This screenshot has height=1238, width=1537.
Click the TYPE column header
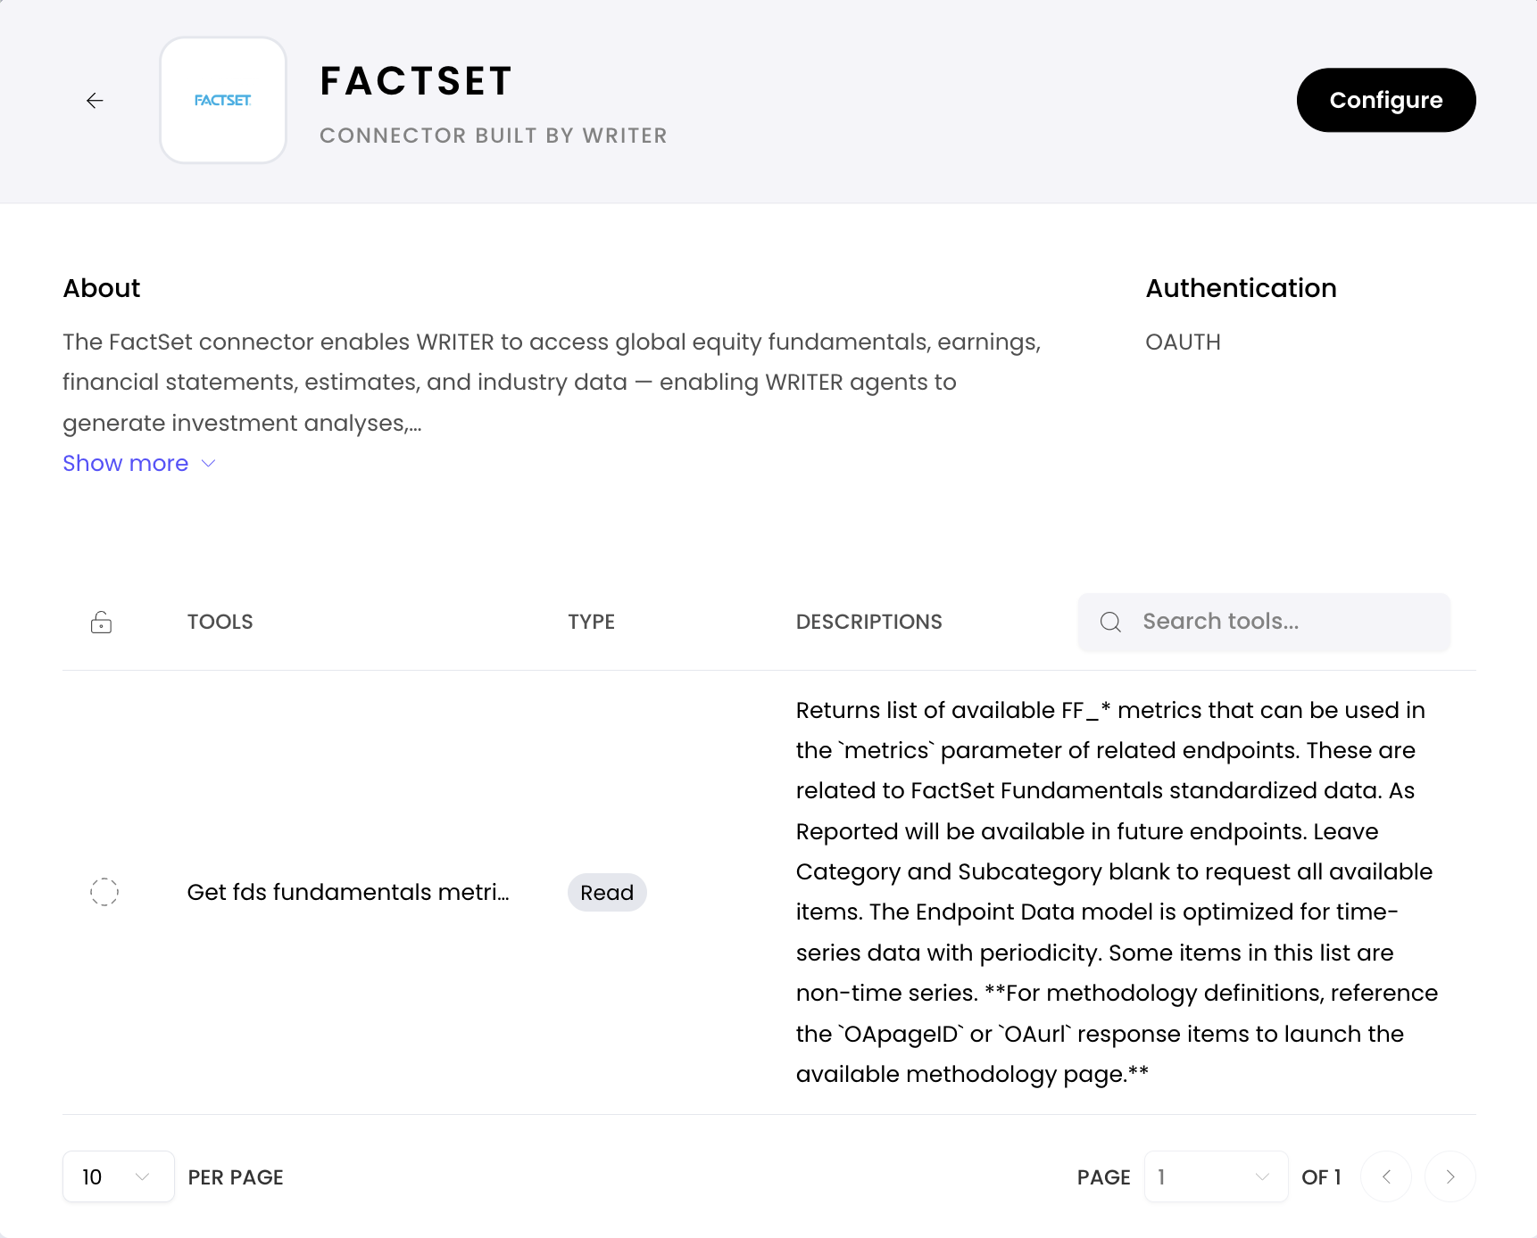point(591,622)
